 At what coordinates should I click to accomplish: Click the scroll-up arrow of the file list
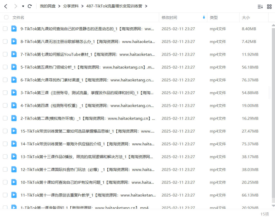(x=273, y=26)
